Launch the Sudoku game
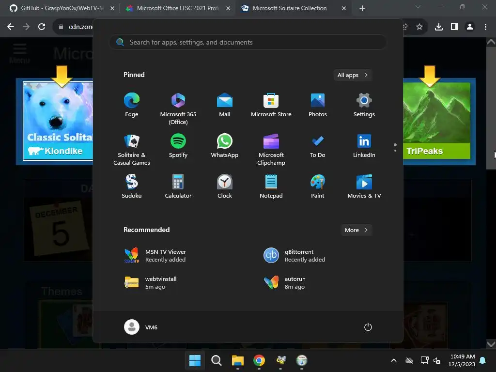 [x=132, y=186]
